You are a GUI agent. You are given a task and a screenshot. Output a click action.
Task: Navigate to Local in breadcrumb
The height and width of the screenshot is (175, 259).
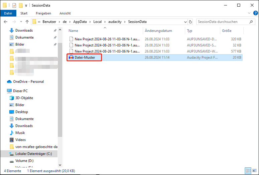click(x=98, y=22)
